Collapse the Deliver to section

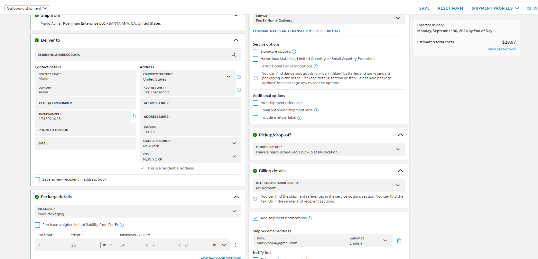236,40
